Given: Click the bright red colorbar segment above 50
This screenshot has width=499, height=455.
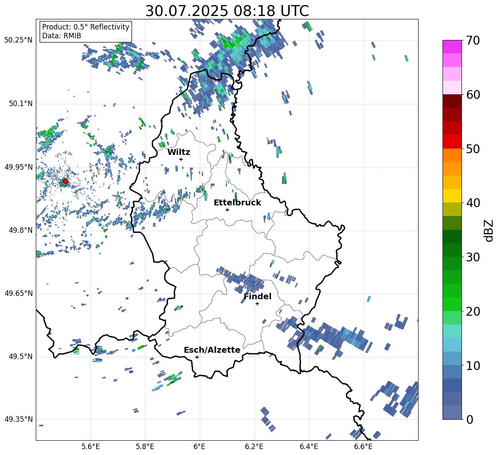Looking at the screenshot, I should [452, 142].
